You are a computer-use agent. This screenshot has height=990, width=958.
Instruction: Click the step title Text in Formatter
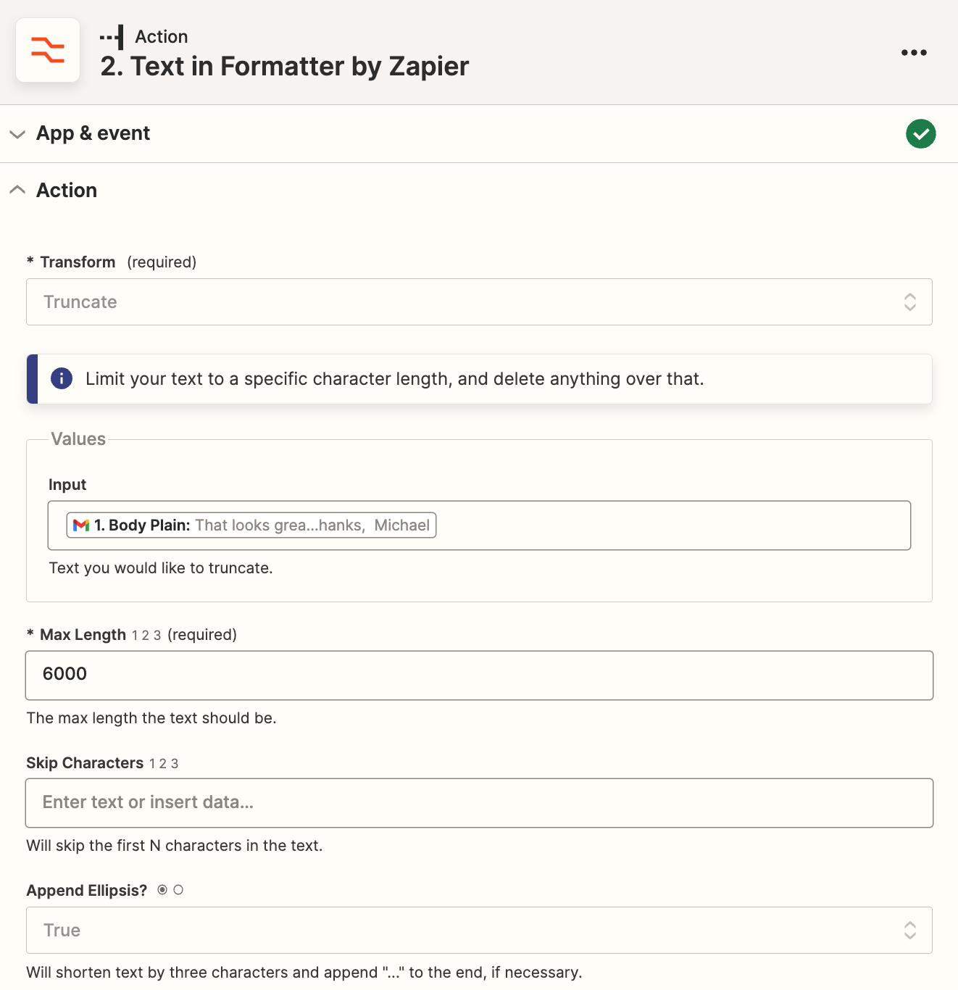pos(285,66)
